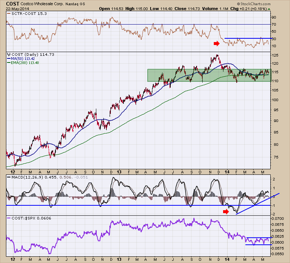290x263 pixels.
Task: Click the 0.0700 ratio axis label
Action: [278, 219]
